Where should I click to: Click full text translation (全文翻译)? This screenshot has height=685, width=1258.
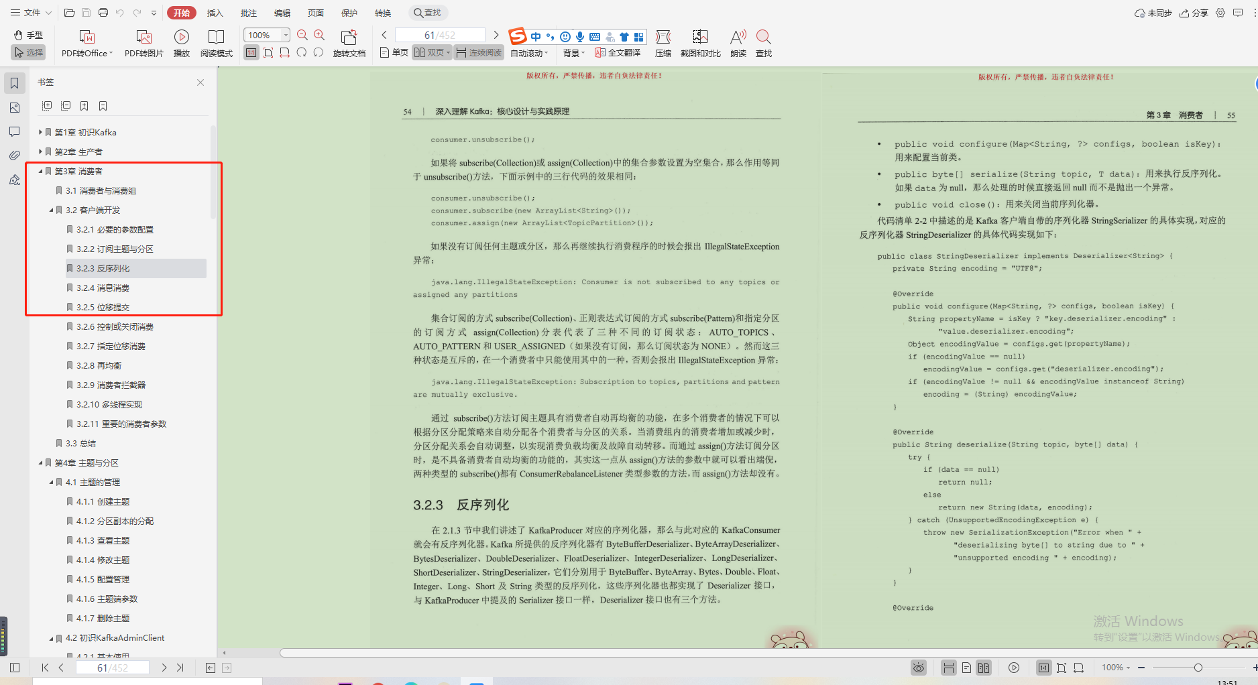click(618, 52)
